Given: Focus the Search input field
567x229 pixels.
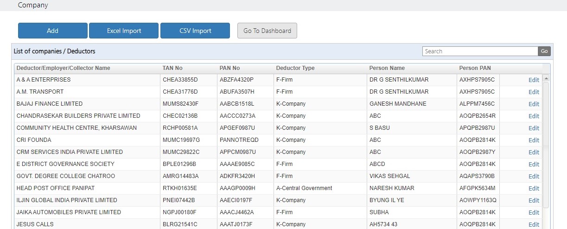Looking at the screenshot, I should tap(480, 51).
